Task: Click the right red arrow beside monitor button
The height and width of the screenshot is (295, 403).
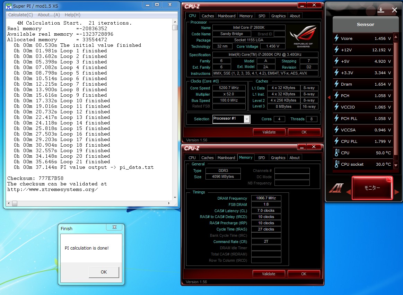Action: tap(397, 192)
